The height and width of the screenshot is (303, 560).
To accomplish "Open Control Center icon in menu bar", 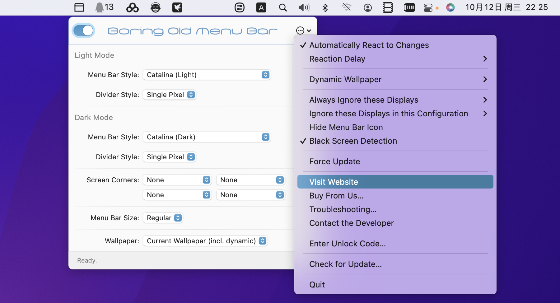I will (428, 7).
